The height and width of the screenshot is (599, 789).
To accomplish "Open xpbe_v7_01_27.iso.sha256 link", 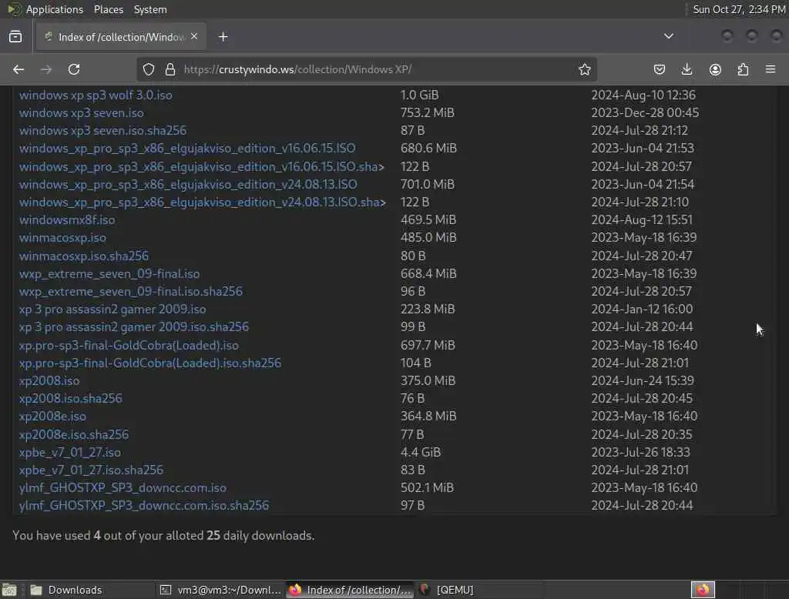I will [91, 470].
